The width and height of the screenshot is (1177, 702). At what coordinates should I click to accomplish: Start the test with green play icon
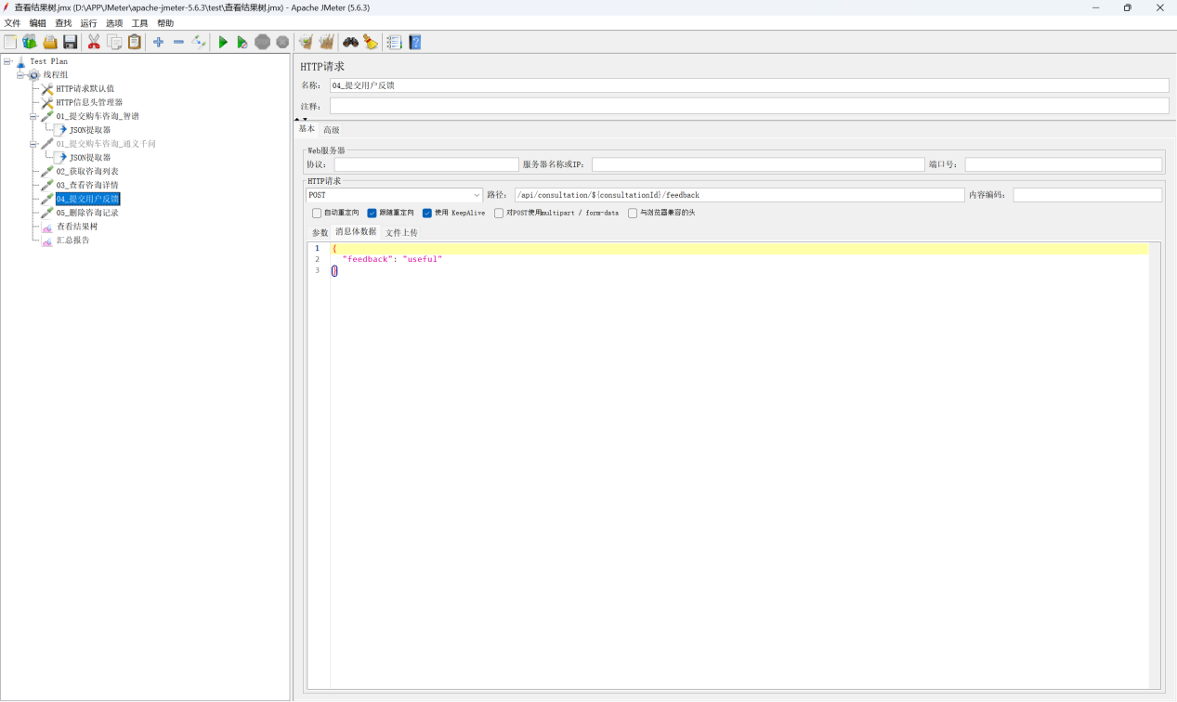click(223, 42)
